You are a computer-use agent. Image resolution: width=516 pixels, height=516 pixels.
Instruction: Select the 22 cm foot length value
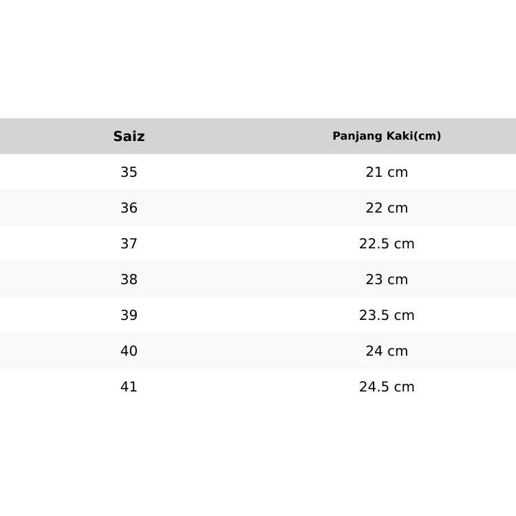(x=387, y=208)
